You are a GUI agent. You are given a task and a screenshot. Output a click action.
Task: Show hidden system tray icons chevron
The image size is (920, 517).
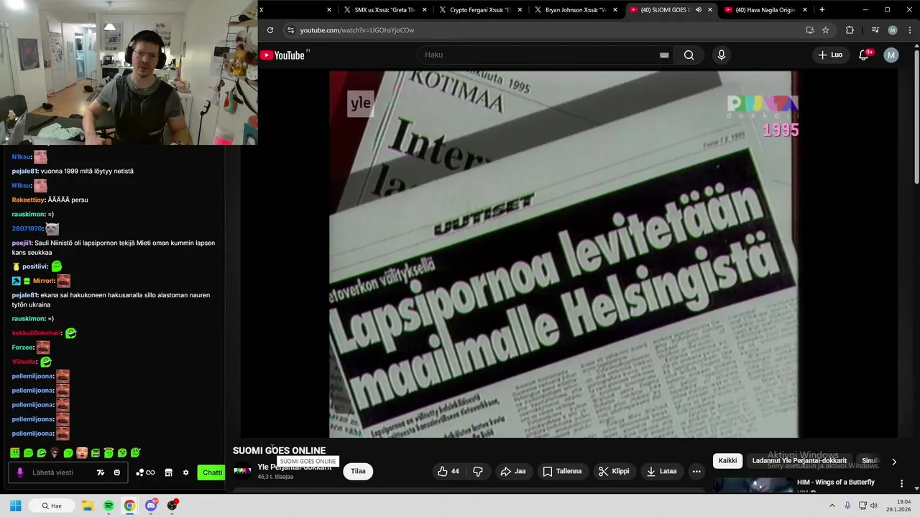(832, 506)
